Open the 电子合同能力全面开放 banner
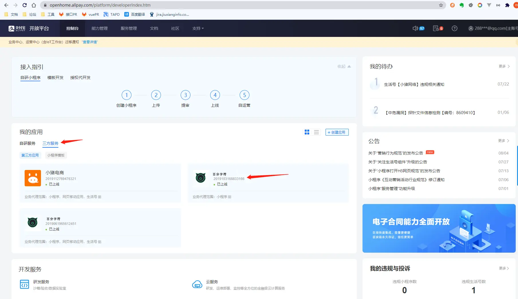 tap(439, 228)
